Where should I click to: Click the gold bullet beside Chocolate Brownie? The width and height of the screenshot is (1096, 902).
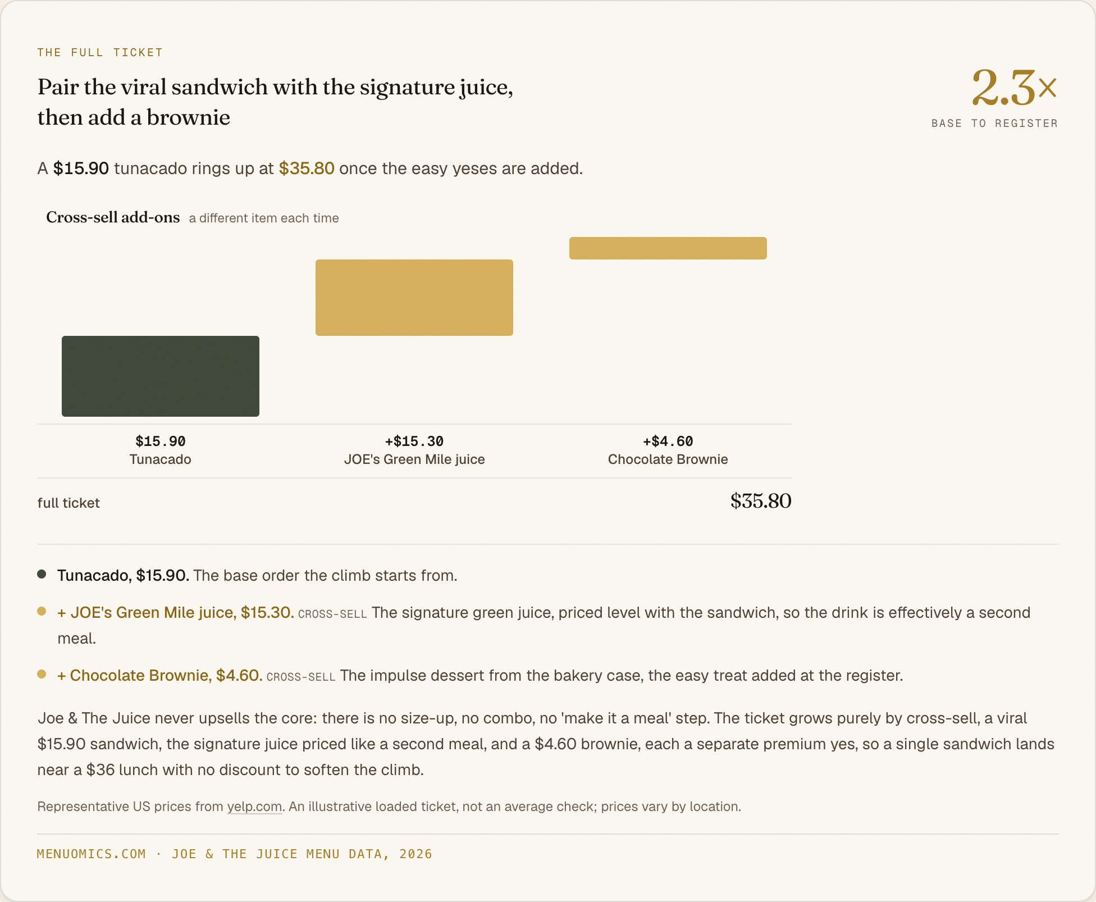42,674
